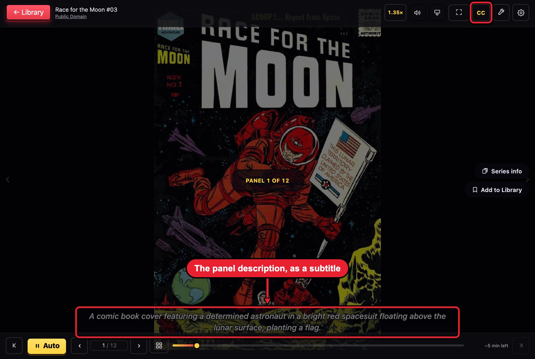Open Series info
The image size is (535, 359).
point(502,171)
